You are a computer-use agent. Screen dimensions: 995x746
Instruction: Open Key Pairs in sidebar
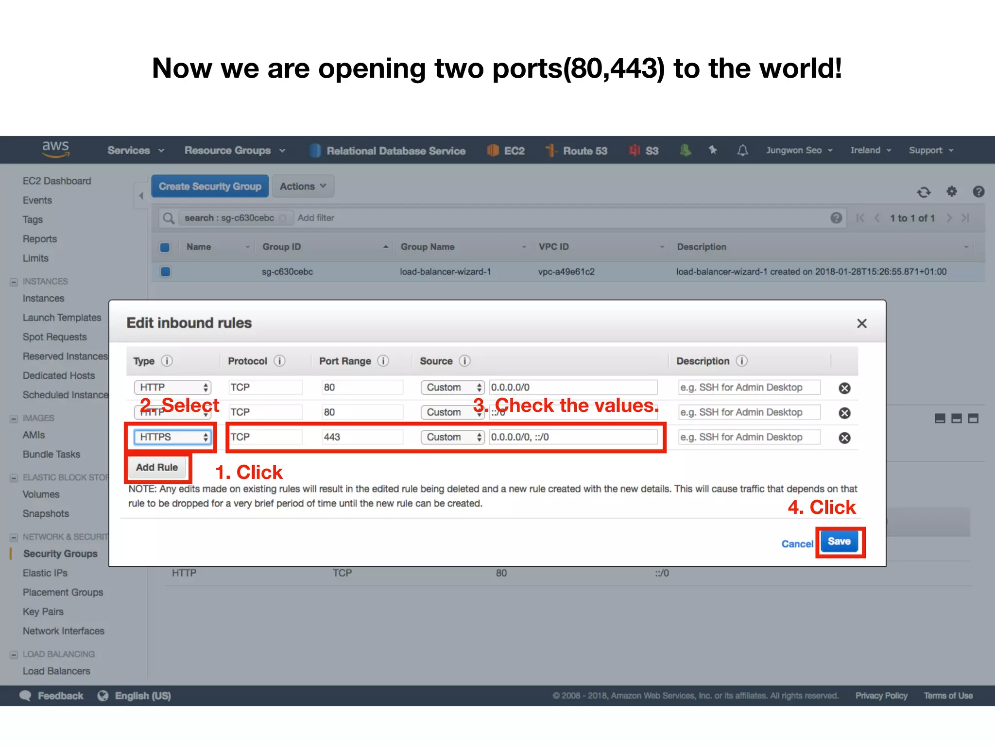(x=43, y=612)
